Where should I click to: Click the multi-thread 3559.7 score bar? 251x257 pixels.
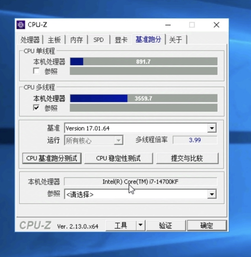[143, 98]
